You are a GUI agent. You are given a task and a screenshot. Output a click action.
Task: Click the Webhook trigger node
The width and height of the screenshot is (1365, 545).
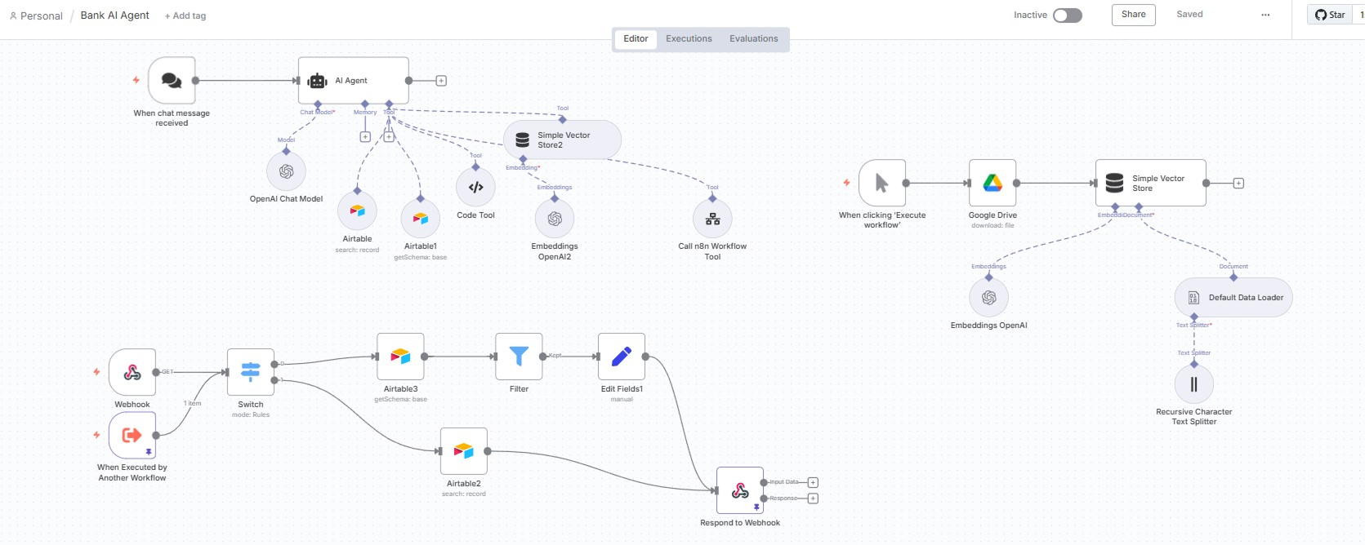132,372
